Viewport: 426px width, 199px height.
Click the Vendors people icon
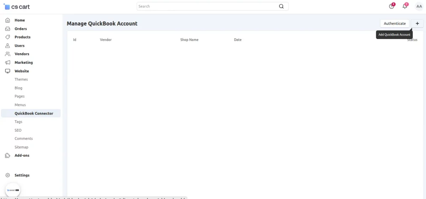7,54
